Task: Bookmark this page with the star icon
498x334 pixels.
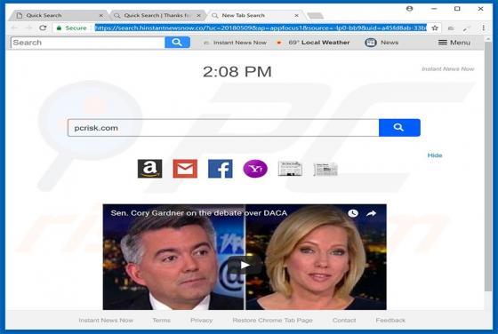Action: tap(435, 28)
